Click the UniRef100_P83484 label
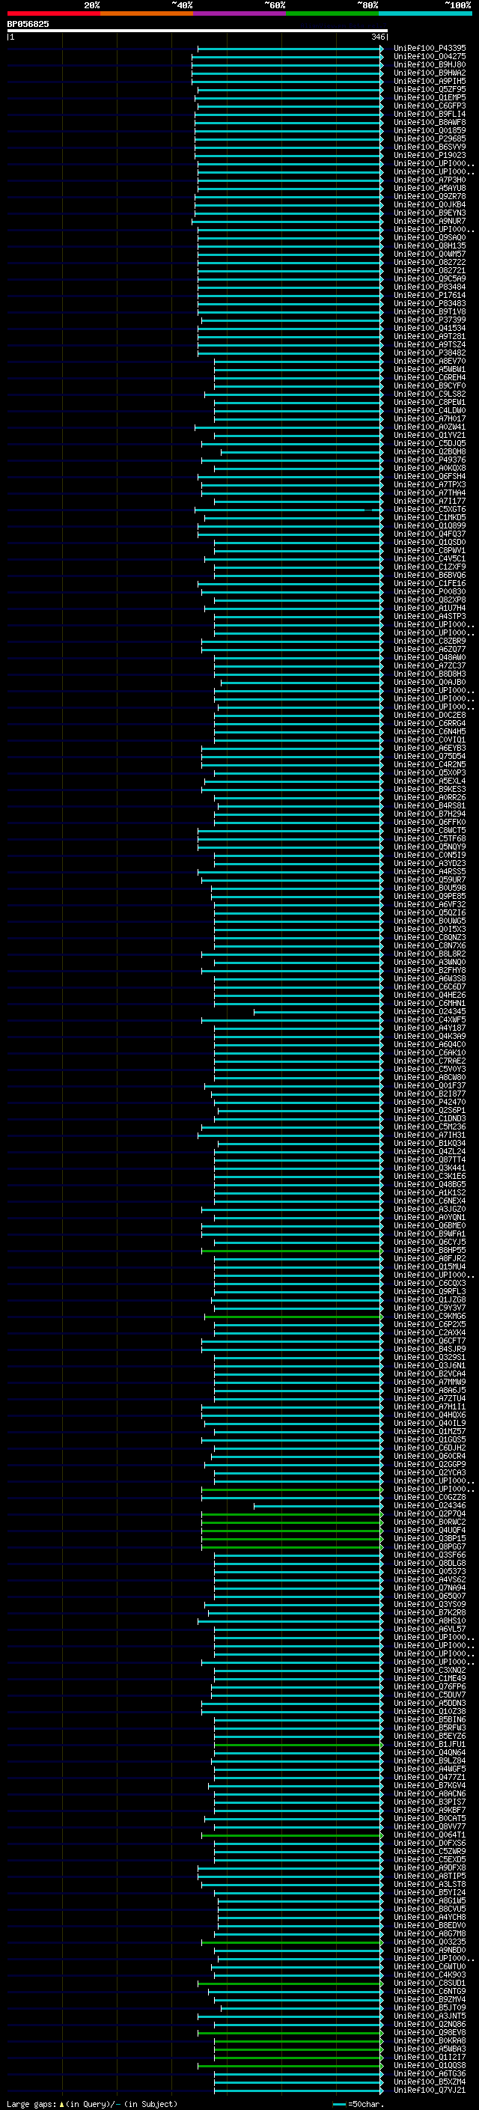The width and height of the screenshot is (479, 2110). click(429, 287)
